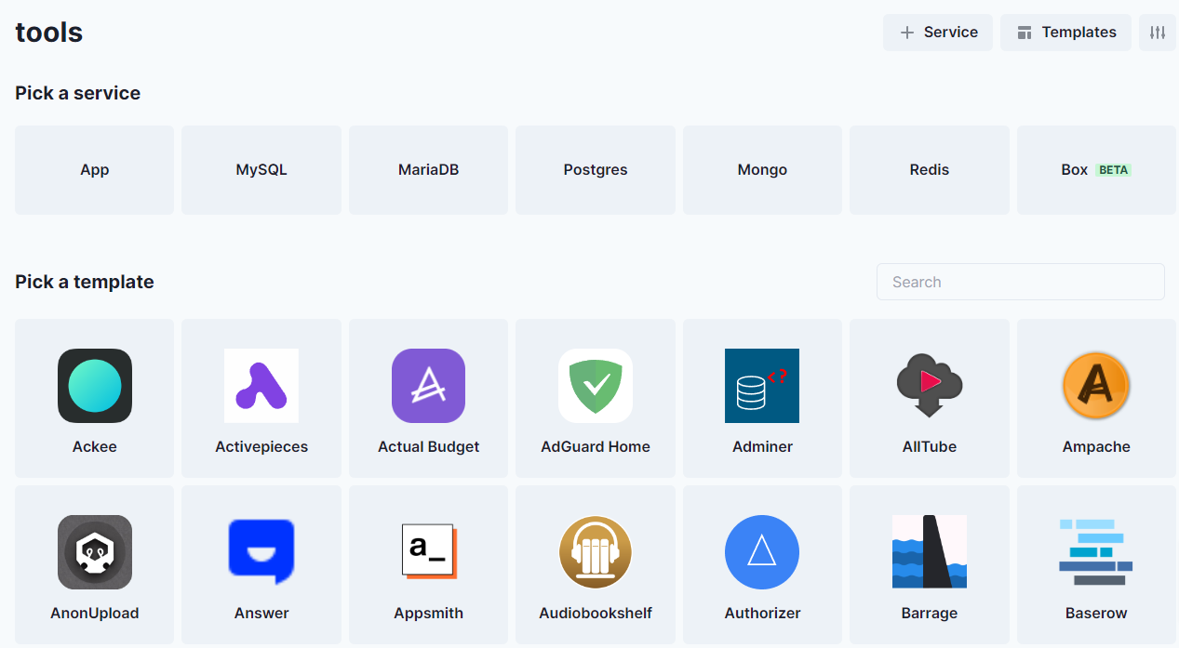The width and height of the screenshot is (1179, 648).
Task: Click the AllTube label text
Action: (x=930, y=447)
